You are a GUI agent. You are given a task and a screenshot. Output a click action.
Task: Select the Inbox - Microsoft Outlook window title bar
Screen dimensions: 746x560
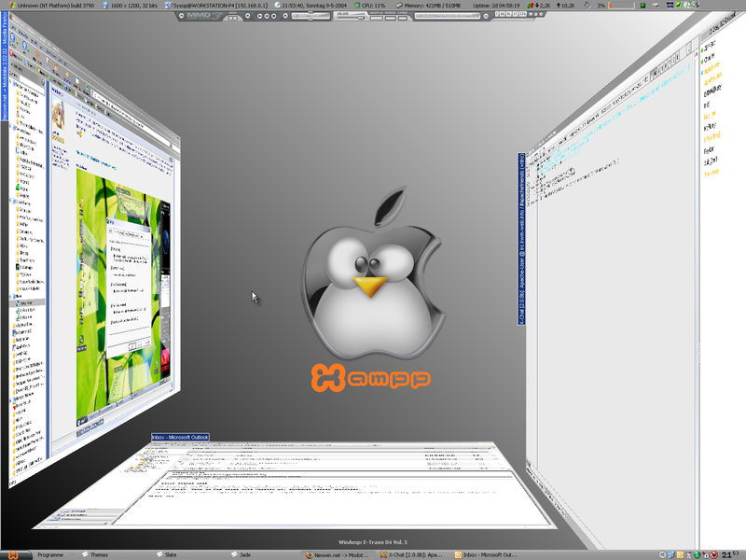point(181,438)
